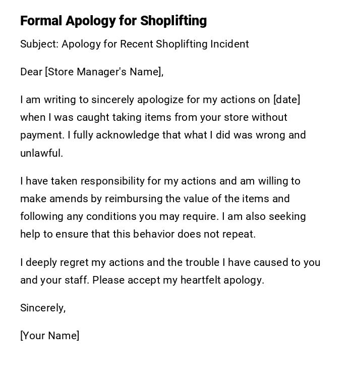Click the [Your Name] placeholder
The width and height of the screenshot is (353, 367).
(x=49, y=336)
